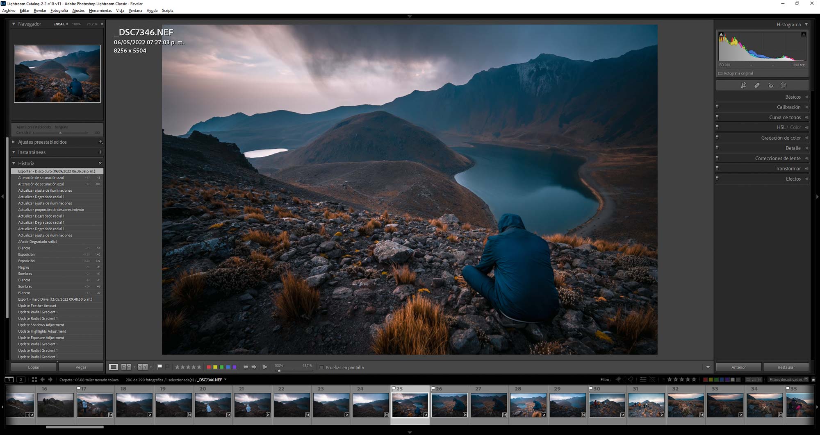The image size is (820, 435).
Task: Toggle Calibración panel on/off switch
Action: click(x=717, y=106)
